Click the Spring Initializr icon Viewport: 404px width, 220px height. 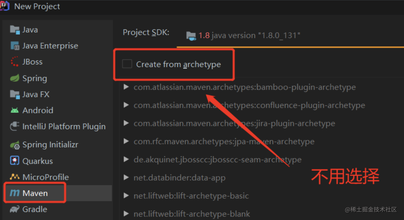click(x=15, y=145)
